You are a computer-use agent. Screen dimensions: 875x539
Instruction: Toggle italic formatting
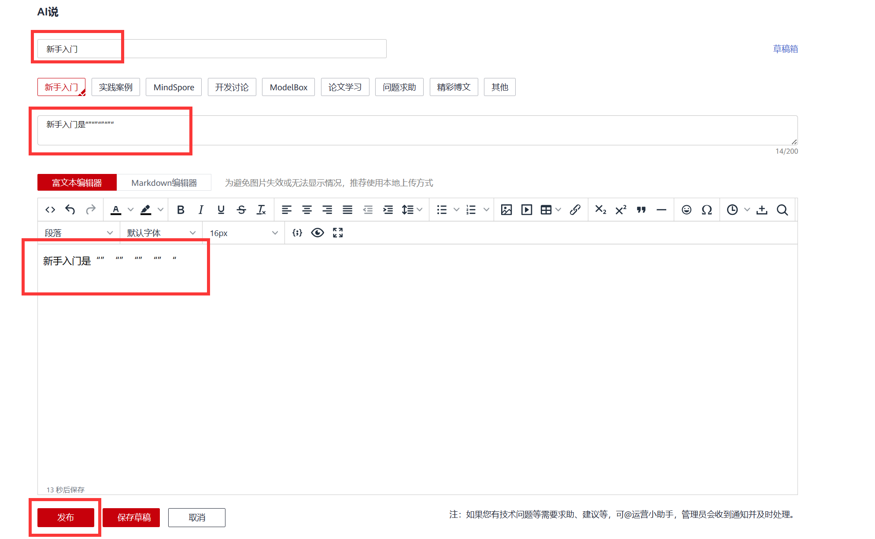(x=201, y=210)
